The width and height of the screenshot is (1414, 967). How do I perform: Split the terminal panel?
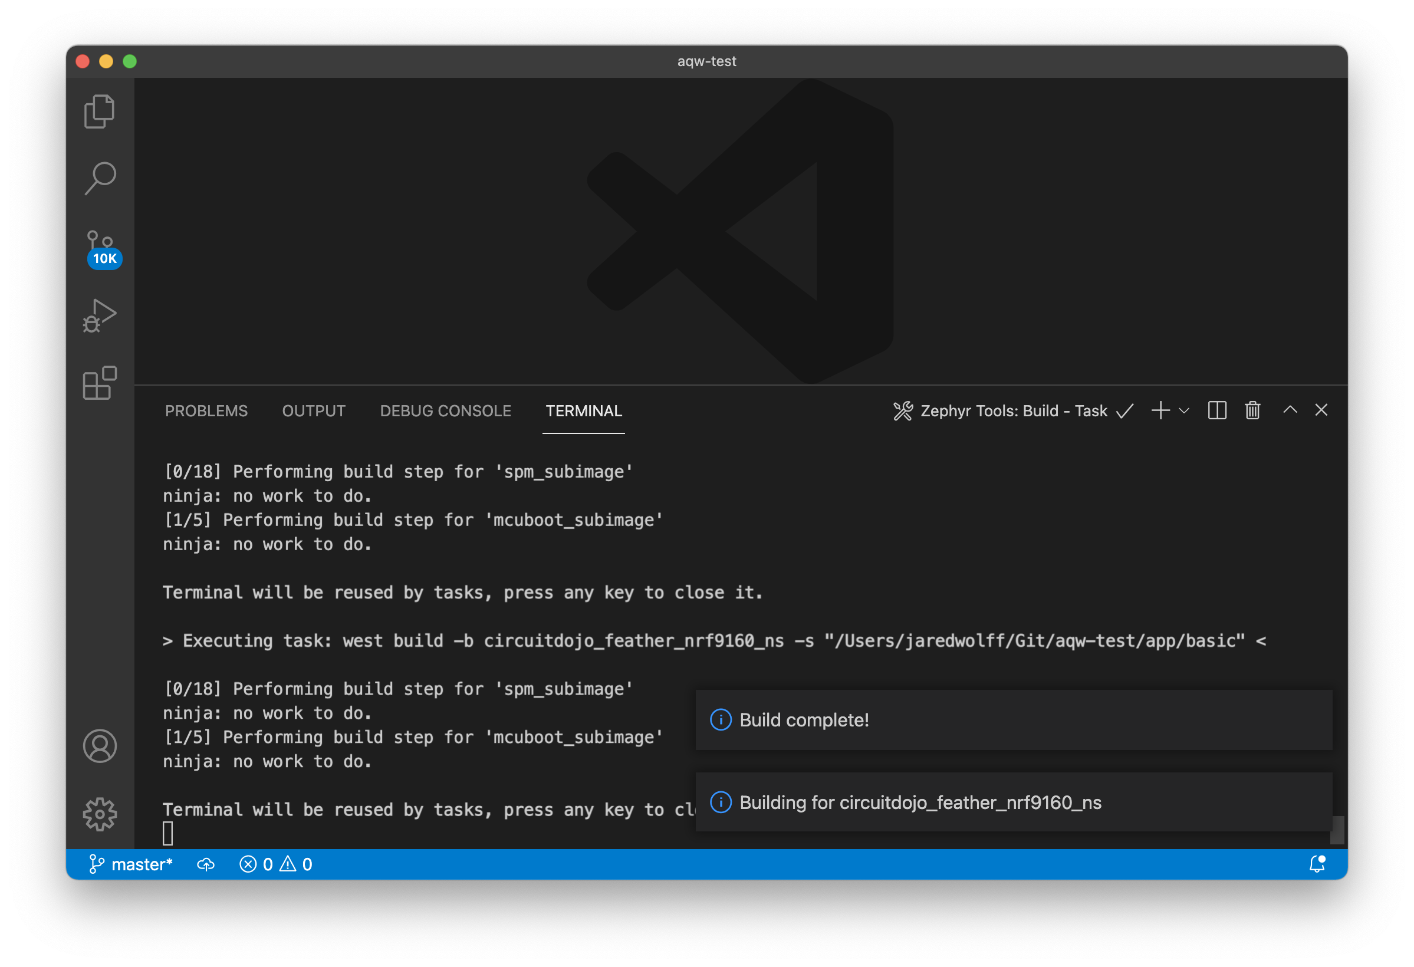[1216, 410]
